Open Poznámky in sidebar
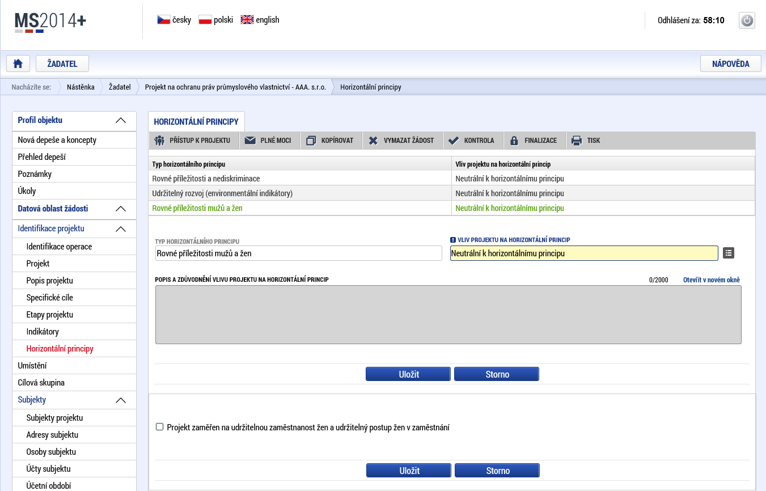The image size is (766, 491). pos(74,174)
